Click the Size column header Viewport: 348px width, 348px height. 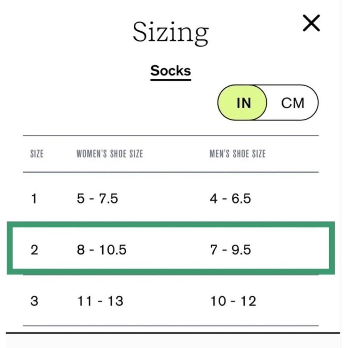click(37, 154)
